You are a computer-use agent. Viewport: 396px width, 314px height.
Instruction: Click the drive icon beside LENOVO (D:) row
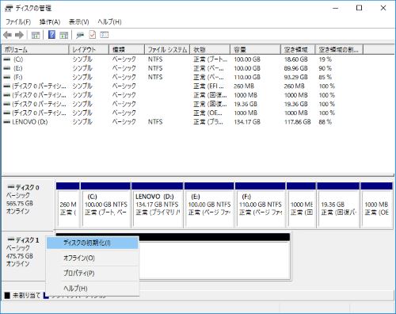point(7,122)
